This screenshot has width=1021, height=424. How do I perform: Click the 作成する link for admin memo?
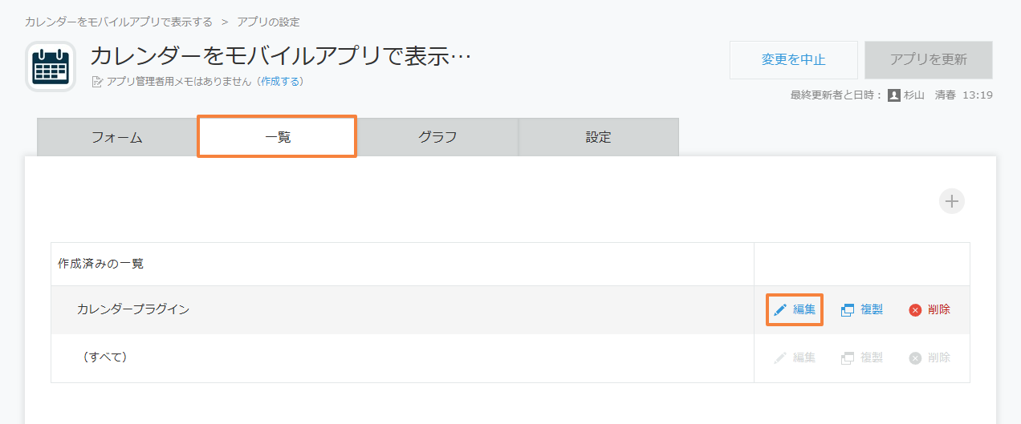(x=280, y=82)
